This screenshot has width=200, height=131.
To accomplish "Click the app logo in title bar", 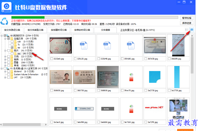I will 7,7.
